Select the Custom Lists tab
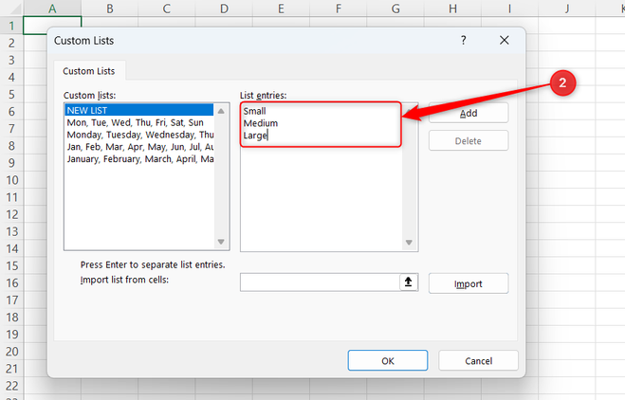The height and width of the screenshot is (400, 625). coord(89,71)
